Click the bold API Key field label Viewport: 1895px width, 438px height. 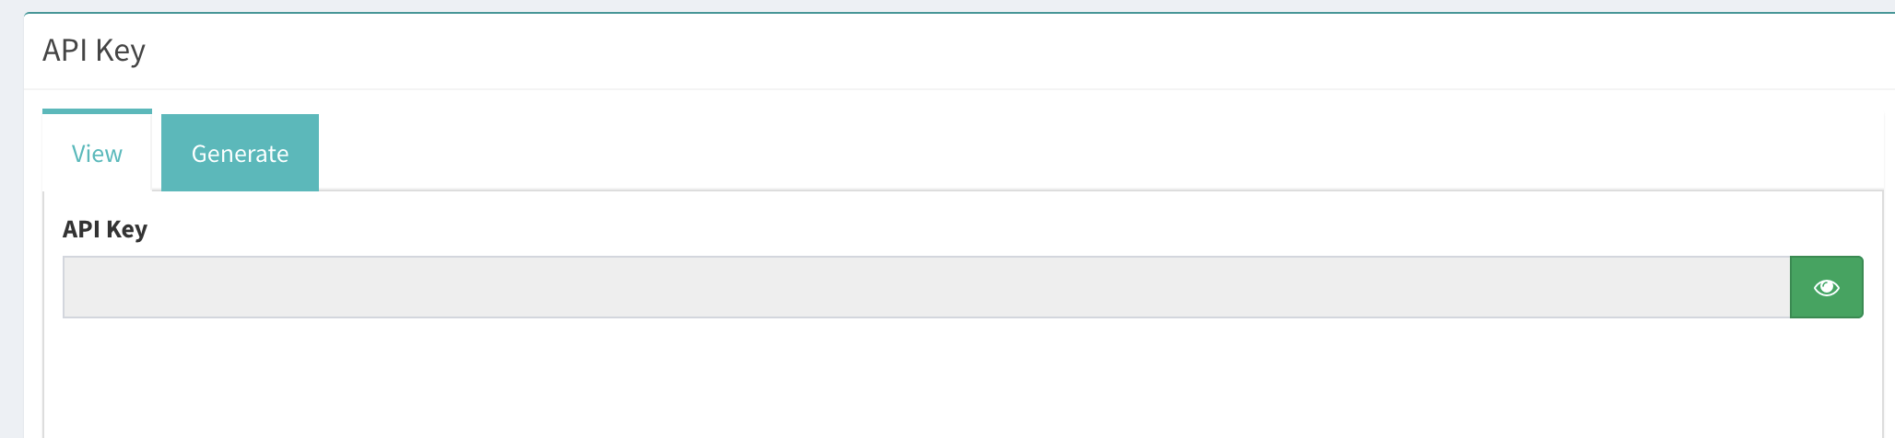click(105, 229)
